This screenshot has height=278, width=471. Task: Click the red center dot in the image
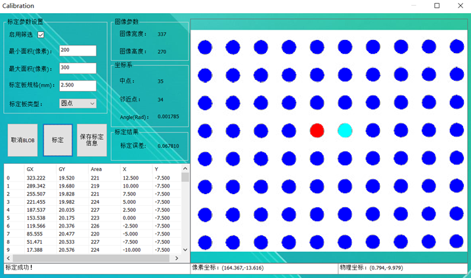317,130
